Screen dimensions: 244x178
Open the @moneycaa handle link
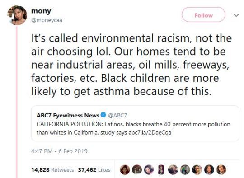pyautogui.click(x=47, y=20)
